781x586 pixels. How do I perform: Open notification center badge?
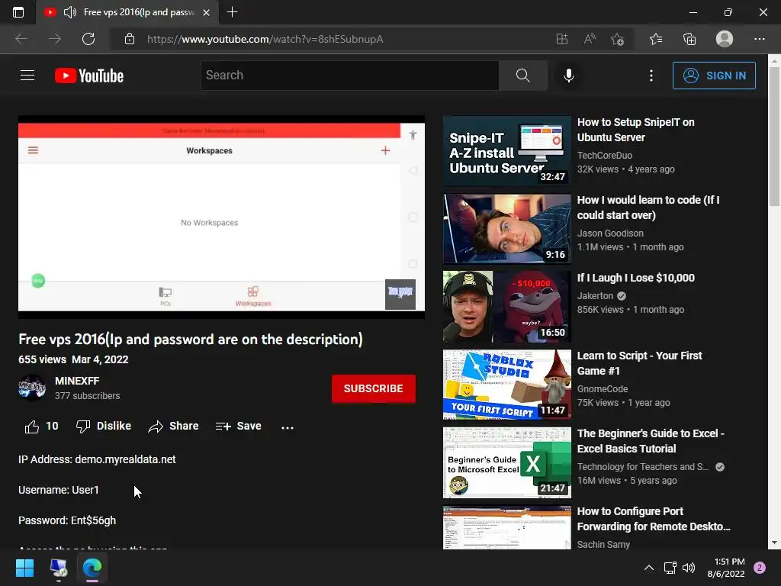click(x=760, y=568)
